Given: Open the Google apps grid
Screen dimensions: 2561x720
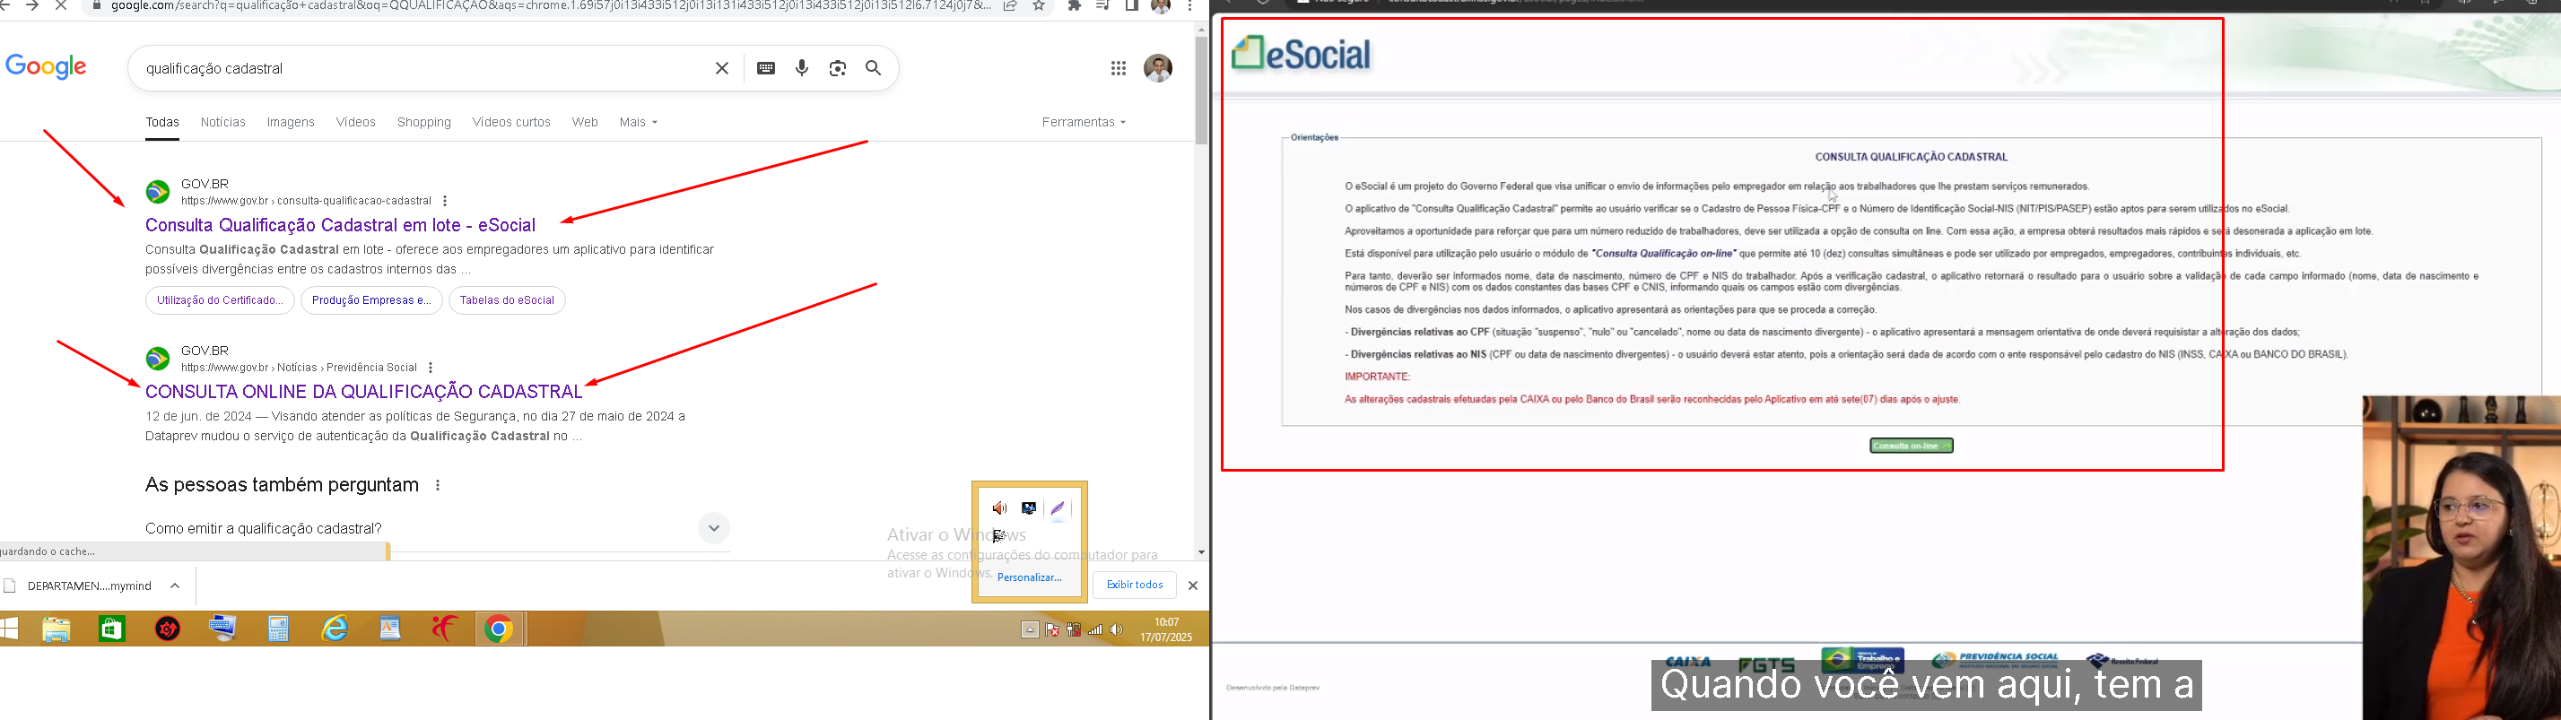Looking at the screenshot, I should tap(1119, 68).
